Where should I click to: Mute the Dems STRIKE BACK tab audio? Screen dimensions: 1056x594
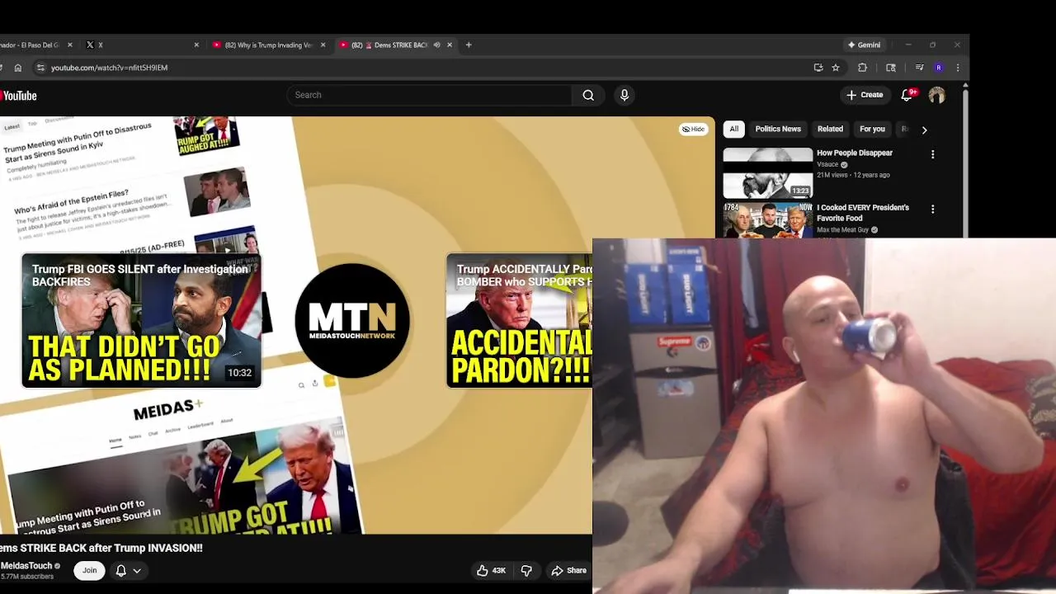[436, 45]
